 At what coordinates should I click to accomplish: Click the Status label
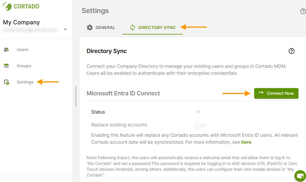[x=98, y=112]
